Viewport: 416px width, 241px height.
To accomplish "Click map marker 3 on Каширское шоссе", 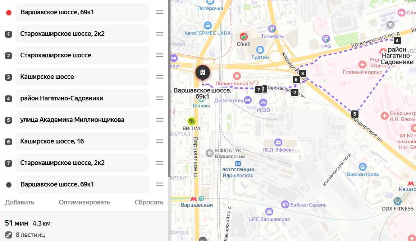I will [x=302, y=73].
